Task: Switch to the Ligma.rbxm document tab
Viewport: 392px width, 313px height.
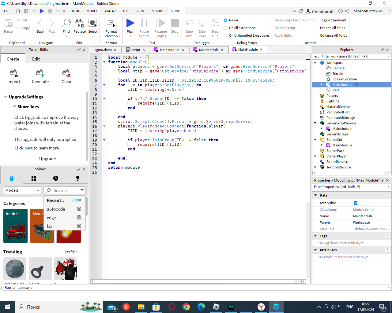Action: (103, 50)
